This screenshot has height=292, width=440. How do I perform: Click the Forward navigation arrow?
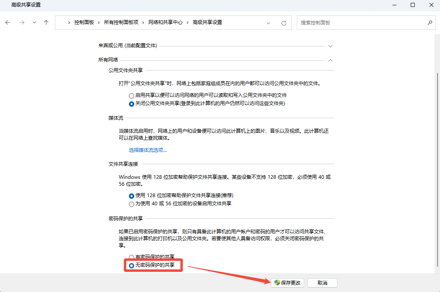pos(21,23)
